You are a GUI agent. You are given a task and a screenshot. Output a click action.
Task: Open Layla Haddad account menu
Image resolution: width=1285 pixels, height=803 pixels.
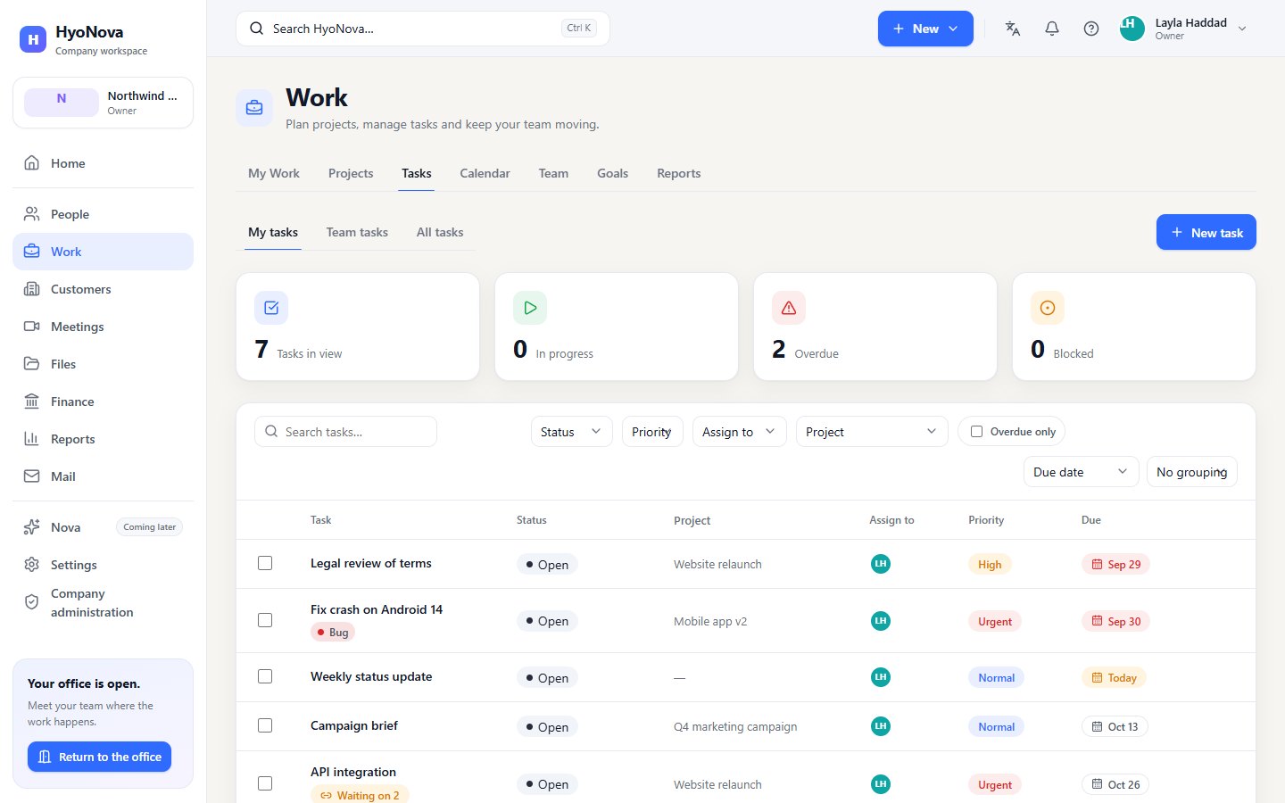click(1184, 29)
